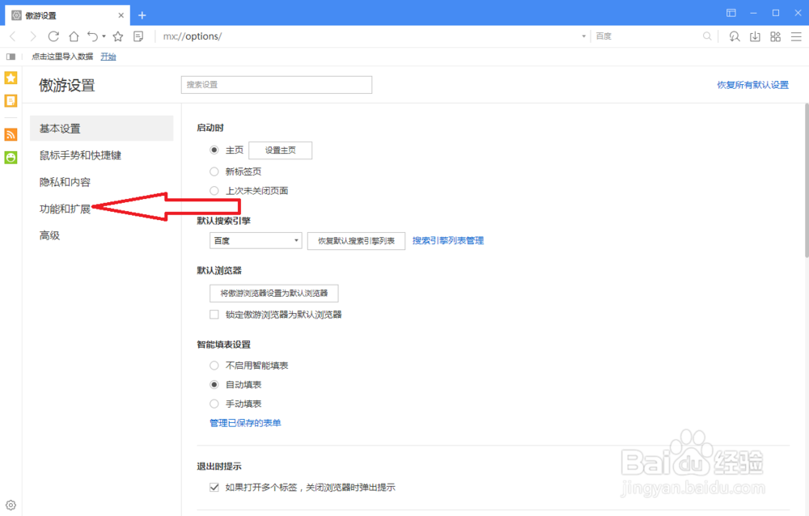Toggle 关闭浏览器时弹出提示 checkbox
Viewport: 809px width, 516px height.
(x=214, y=487)
